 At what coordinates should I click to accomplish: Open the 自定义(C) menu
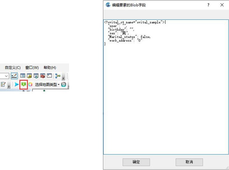13,67
